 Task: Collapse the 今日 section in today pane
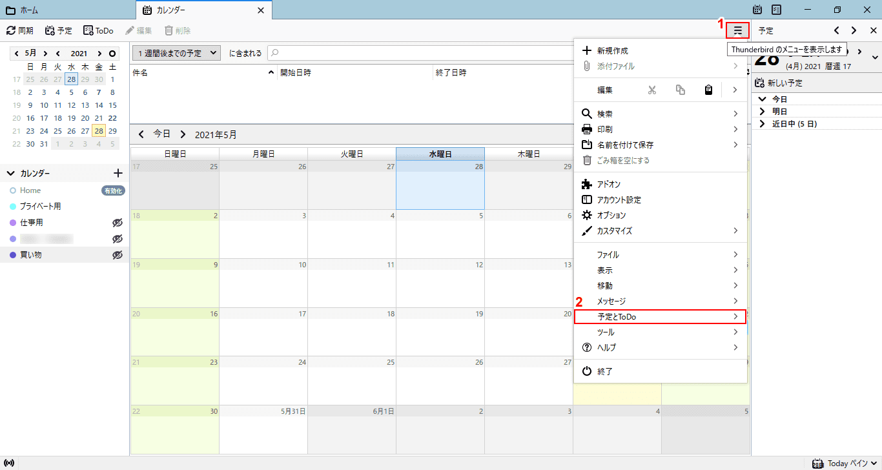pyautogui.click(x=763, y=99)
